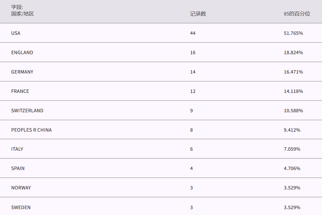
Task: Click the 10.588% value for SWITZERLAND
Action: [x=293, y=111]
